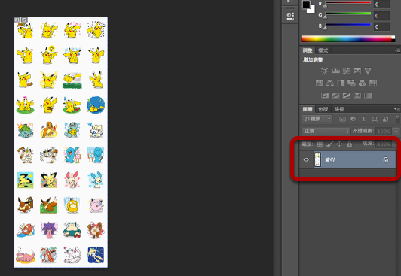
Task: Filter layers by adjustment layers
Action: coord(354,119)
